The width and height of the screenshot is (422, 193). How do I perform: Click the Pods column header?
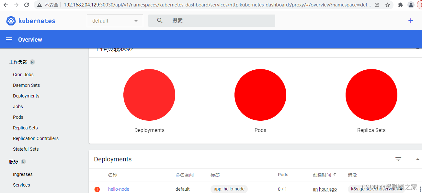pyautogui.click(x=283, y=175)
